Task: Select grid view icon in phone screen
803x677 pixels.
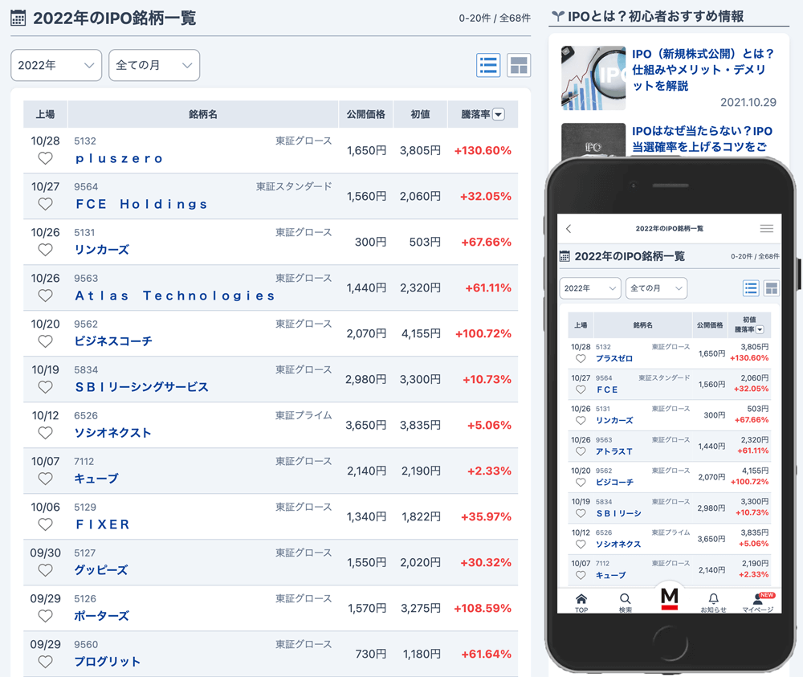Action: [x=771, y=288]
